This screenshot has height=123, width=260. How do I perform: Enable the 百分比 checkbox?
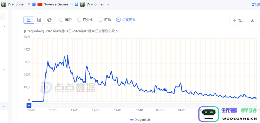79,20
